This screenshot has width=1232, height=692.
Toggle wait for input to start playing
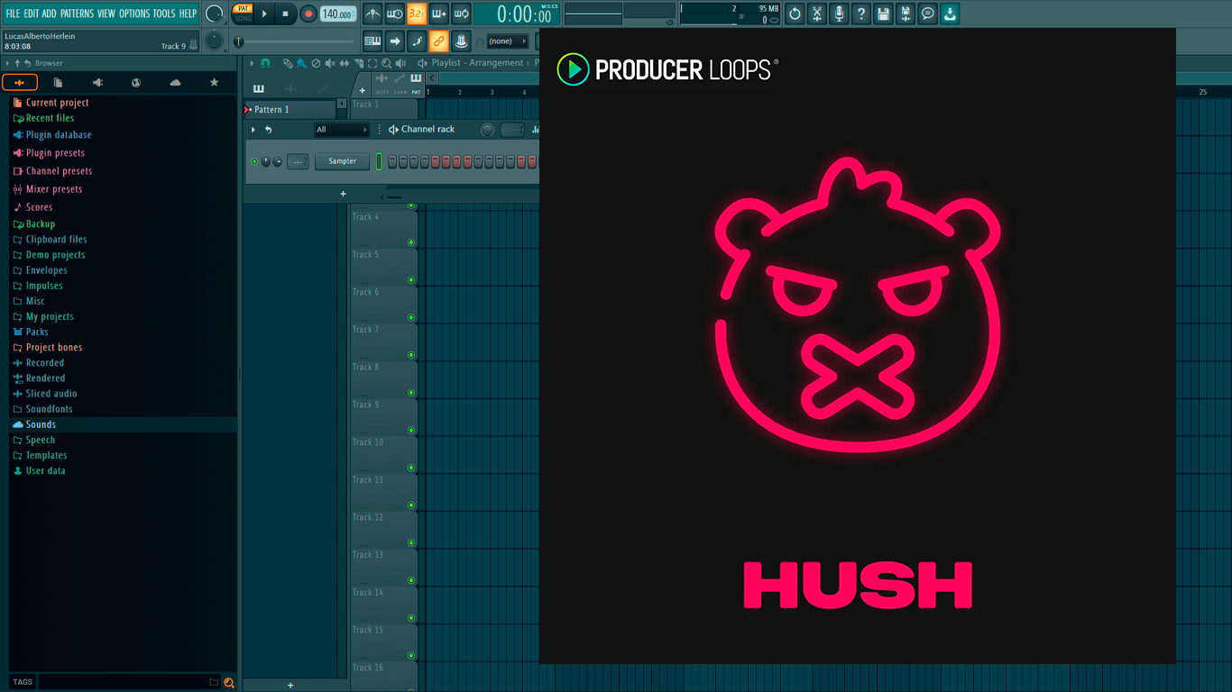click(x=394, y=14)
